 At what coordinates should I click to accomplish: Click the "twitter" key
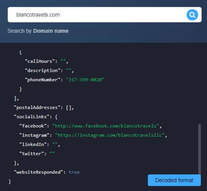[31, 154]
